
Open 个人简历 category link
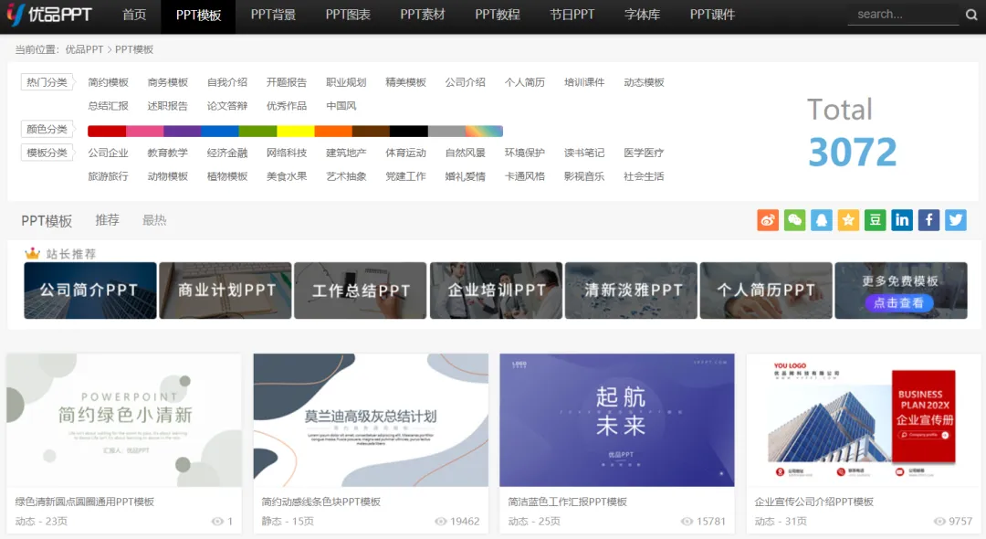[x=525, y=82]
